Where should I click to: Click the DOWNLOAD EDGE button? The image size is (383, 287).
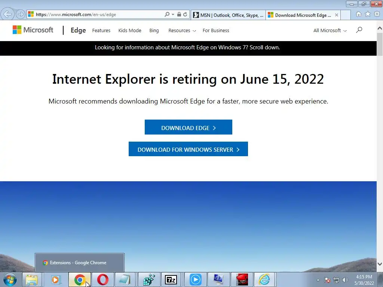pyautogui.click(x=189, y=127)
